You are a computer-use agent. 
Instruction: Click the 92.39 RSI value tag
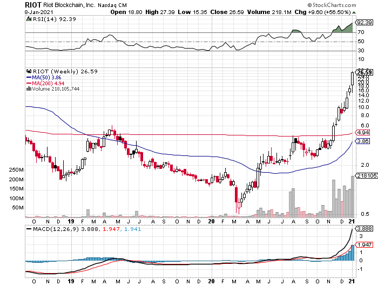364,23
